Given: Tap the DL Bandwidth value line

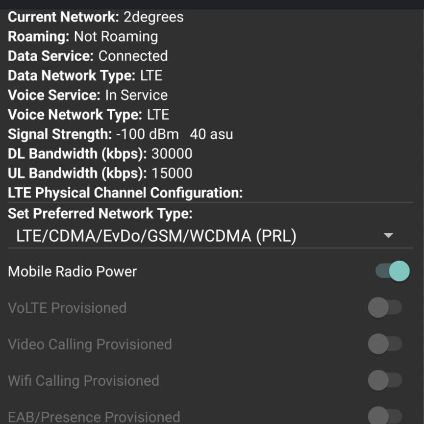Looking at the screenshot, I should [100, 154].
